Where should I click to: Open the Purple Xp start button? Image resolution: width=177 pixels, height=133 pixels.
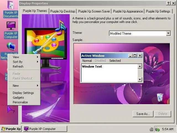tap(11, 129)
